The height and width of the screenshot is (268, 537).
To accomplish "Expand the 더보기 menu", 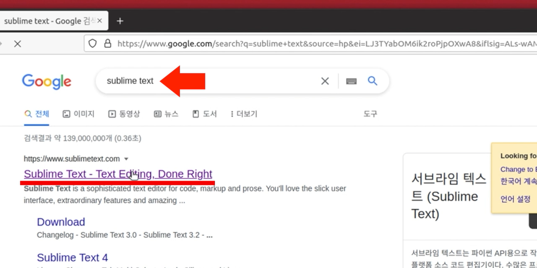I will tap(244, 114).
